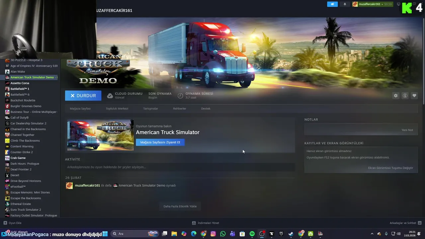Click the download manager icon in the bottom bar

coord(194,223)
